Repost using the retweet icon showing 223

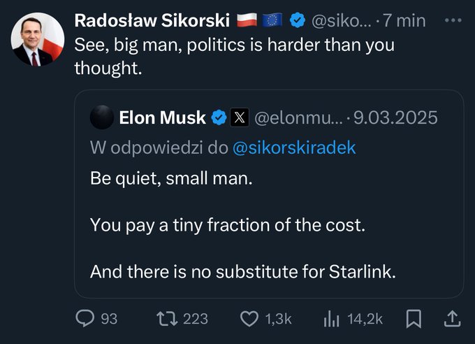167,319
